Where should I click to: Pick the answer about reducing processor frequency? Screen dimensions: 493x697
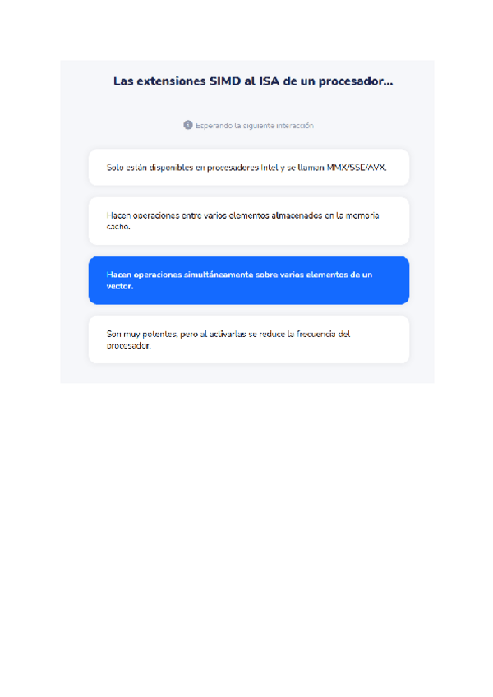tap(249, 339)
